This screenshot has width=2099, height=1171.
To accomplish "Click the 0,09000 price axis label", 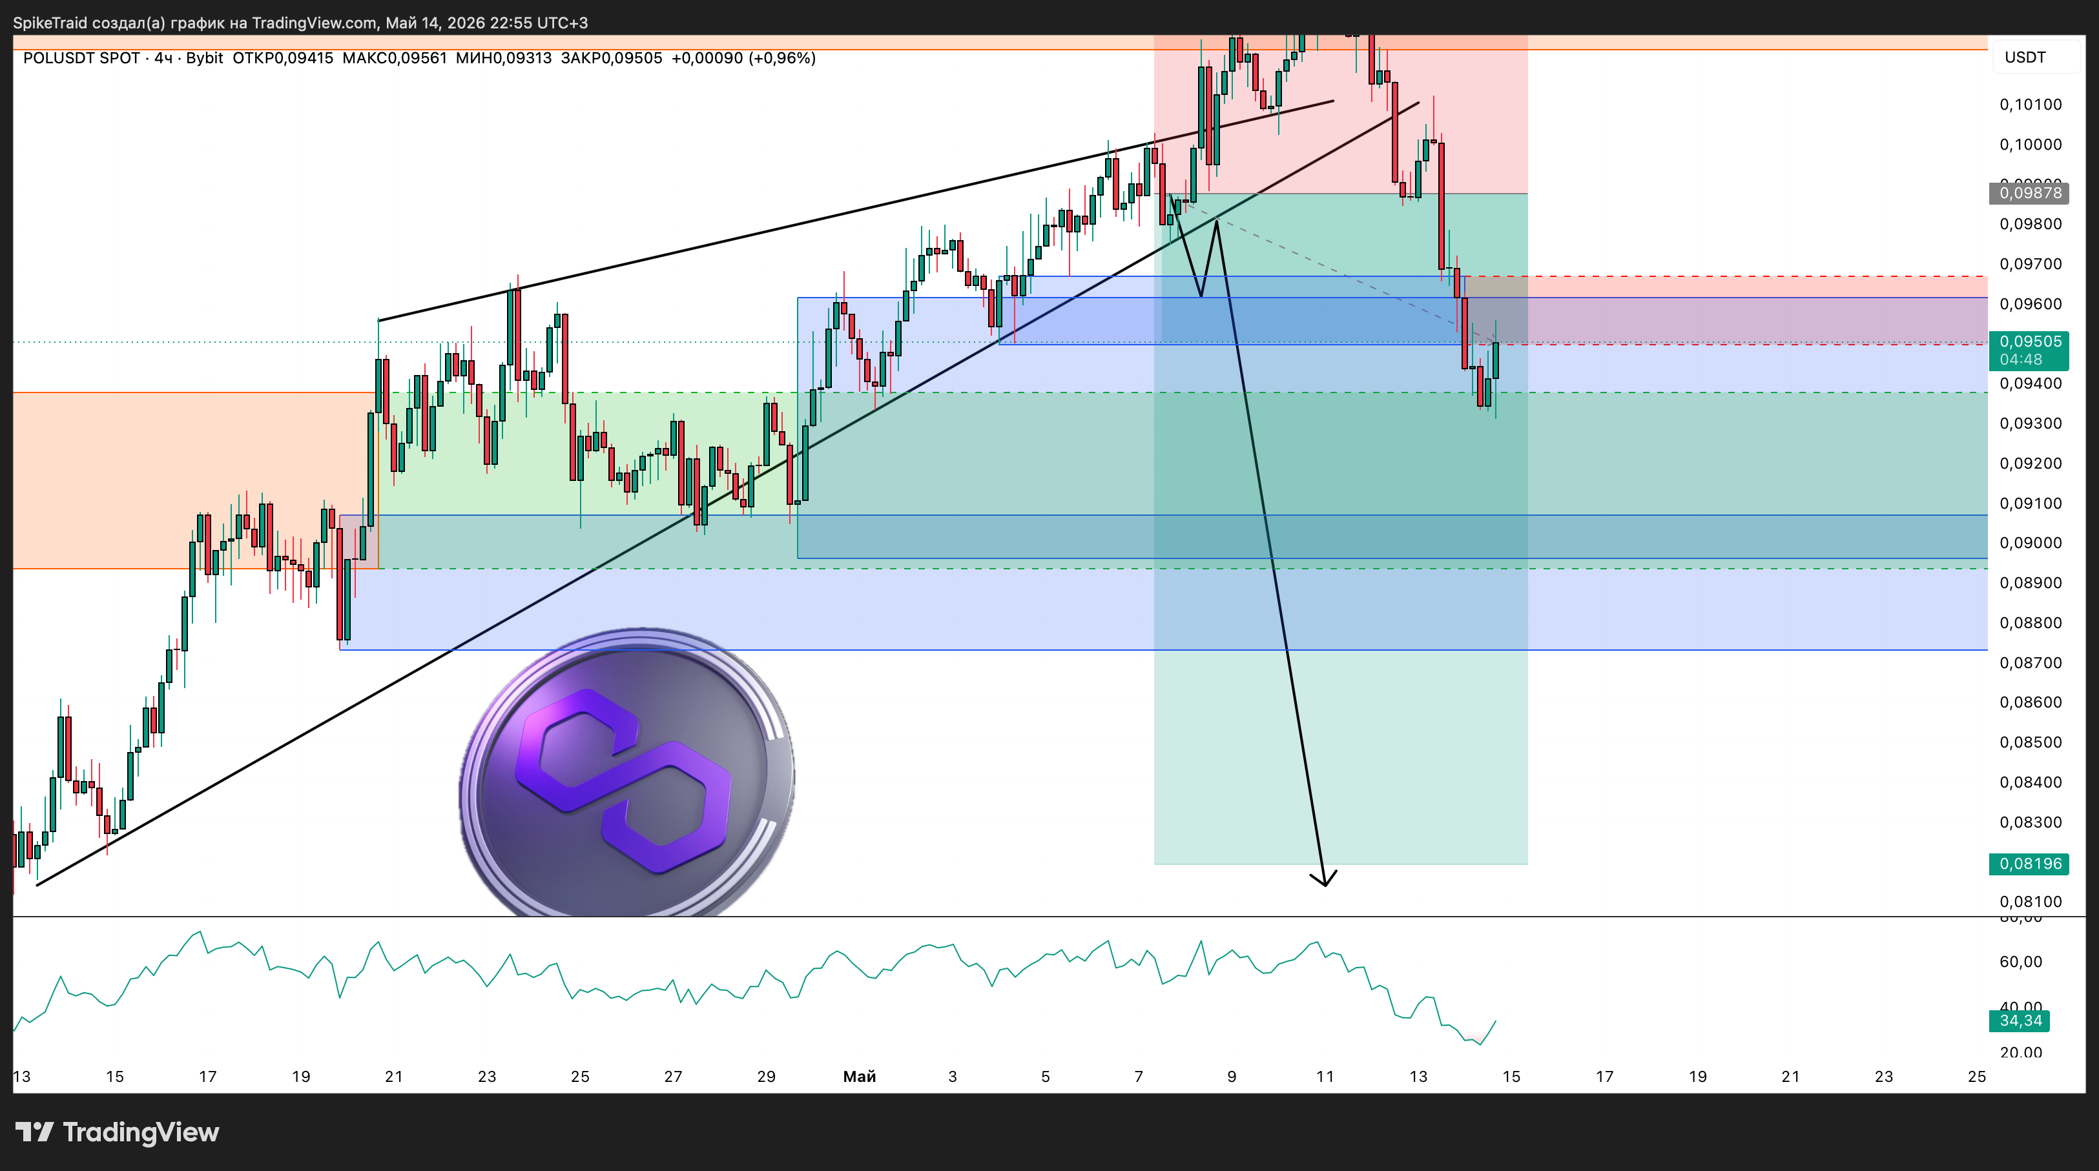I will (2031, 543).
